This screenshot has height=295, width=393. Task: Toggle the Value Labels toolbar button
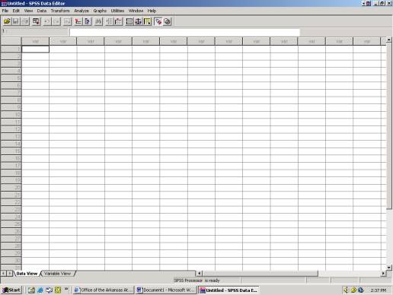[x=158, y=21]
